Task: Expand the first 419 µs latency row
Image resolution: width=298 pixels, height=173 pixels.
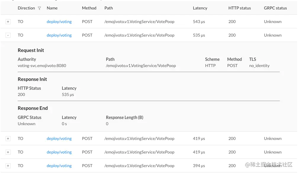Action: click(x=8, y=138)
